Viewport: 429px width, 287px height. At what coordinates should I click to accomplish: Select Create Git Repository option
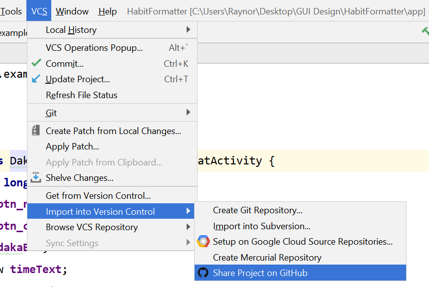(257, 210)
